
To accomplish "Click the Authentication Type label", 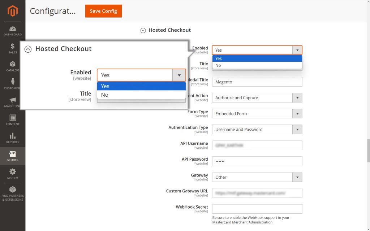I will click(x=188, y=127).
